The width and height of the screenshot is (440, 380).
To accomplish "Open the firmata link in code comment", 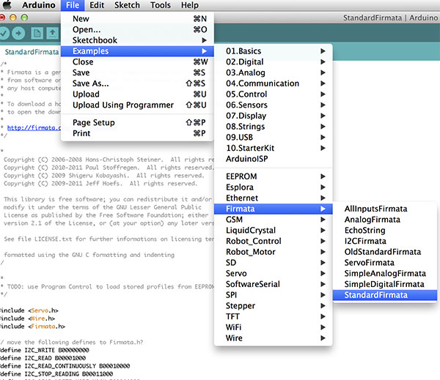I will point(33,127).
